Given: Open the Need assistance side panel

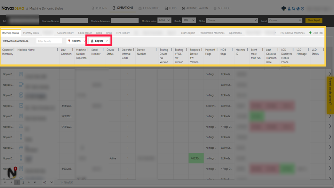Looking at the screenshot, I should (330, 94).
